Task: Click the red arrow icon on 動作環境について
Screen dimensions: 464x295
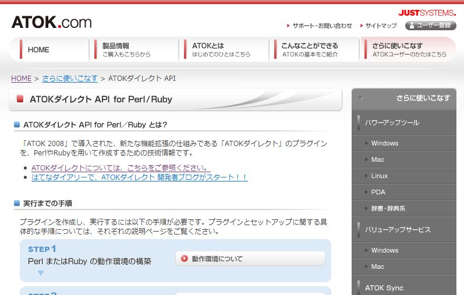Action: tap(185, 258)
